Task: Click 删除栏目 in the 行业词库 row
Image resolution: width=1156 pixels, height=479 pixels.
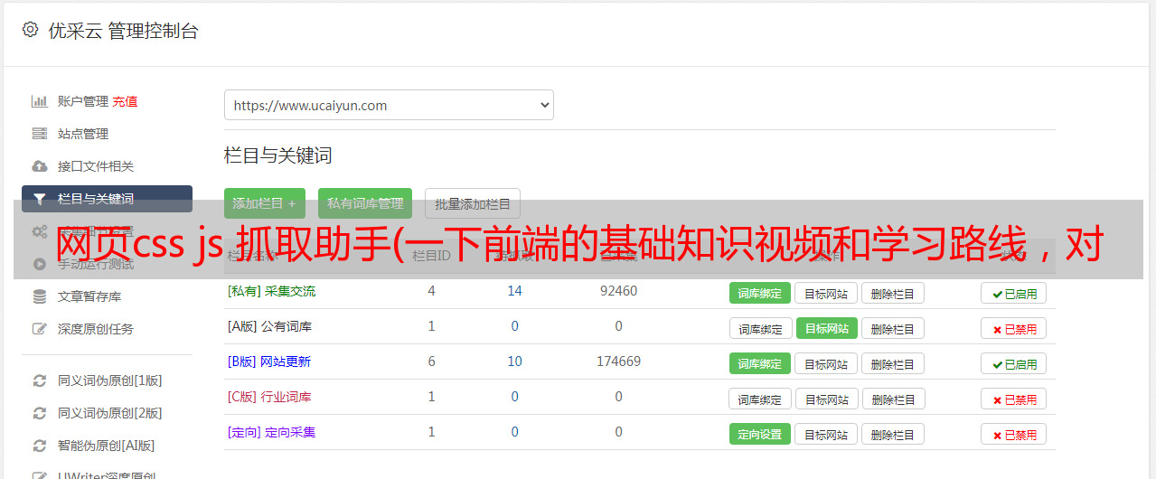Action: pyautogui.click(x=892, y=399)
